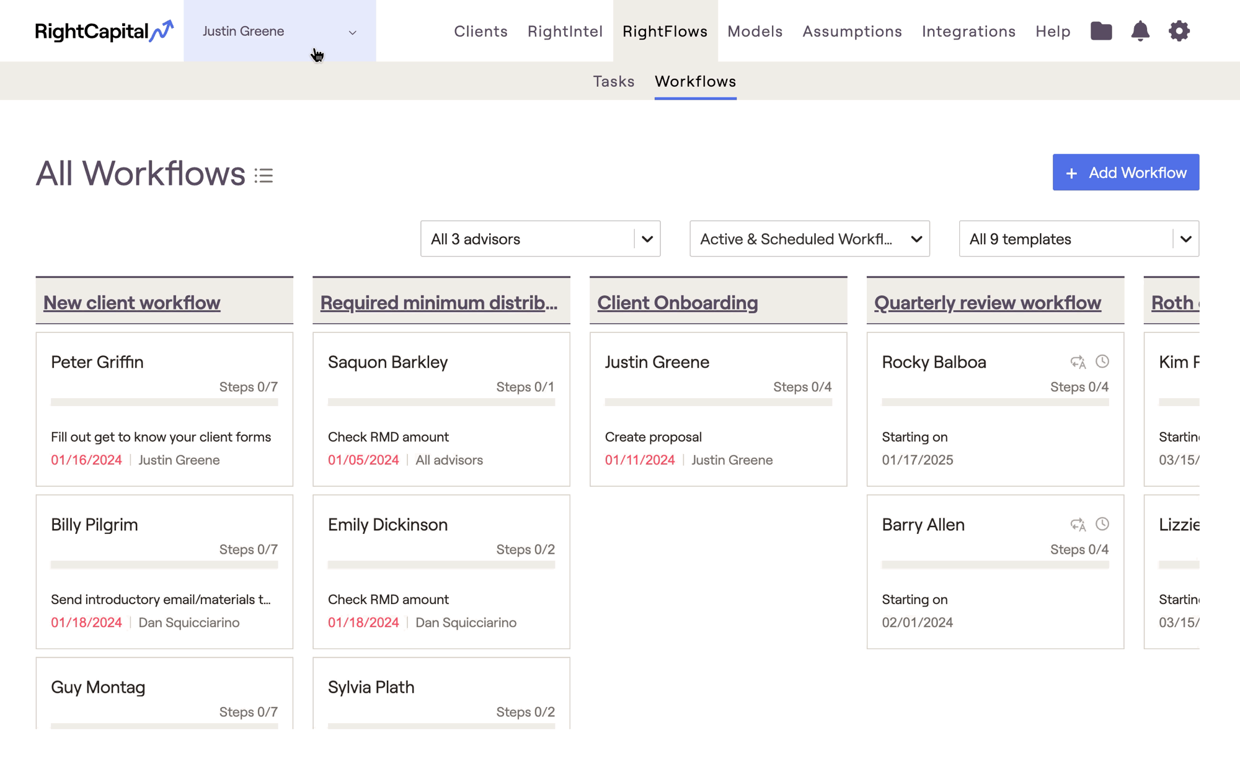1240x759 pixels.
Task: Click Peter Griffin's progress bar
Action: [164, 402]
